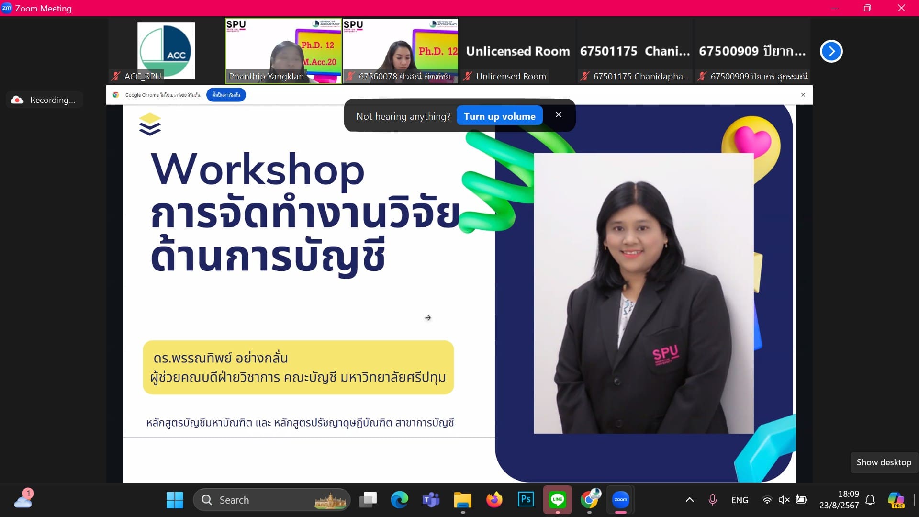Expand to next page of participant videos
The width and height of the screenshot is (919, 517).
tap(831, 51)
